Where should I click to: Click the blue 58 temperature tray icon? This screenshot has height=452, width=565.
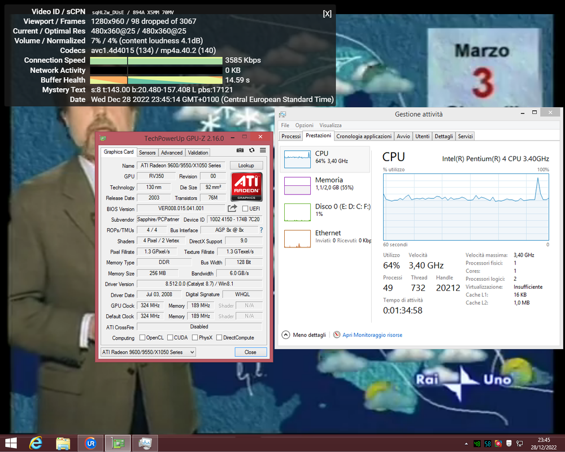[488, 444]
